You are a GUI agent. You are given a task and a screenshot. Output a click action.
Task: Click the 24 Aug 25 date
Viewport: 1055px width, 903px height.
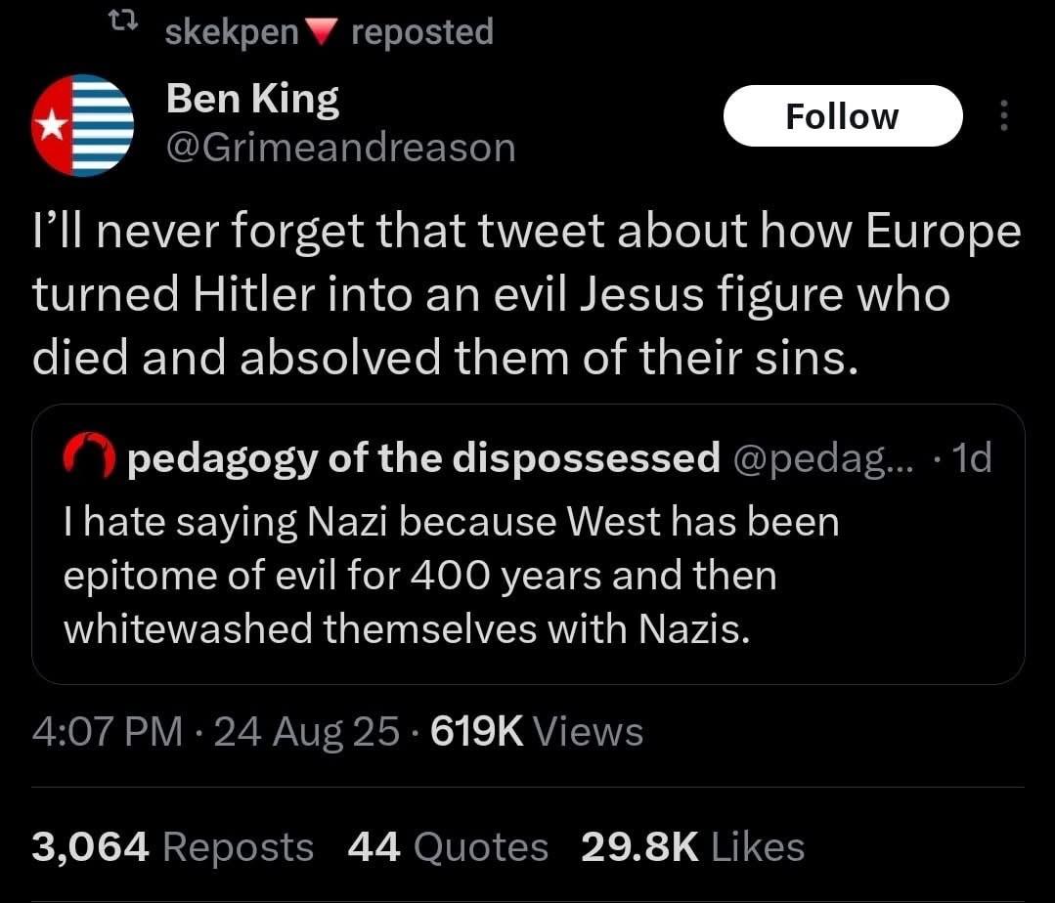pyautogui.click(x=306, y=731)
